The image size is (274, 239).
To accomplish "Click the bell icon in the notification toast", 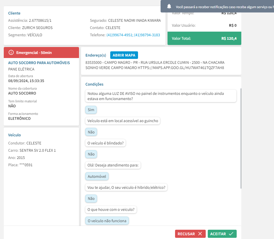I will click(x=169, y=6).
